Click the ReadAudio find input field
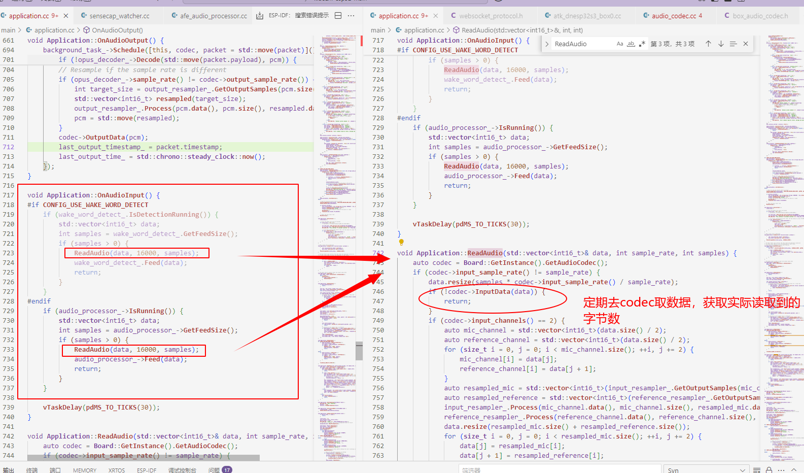The height and width of the screenshot is (473, 804). [583, 44]
